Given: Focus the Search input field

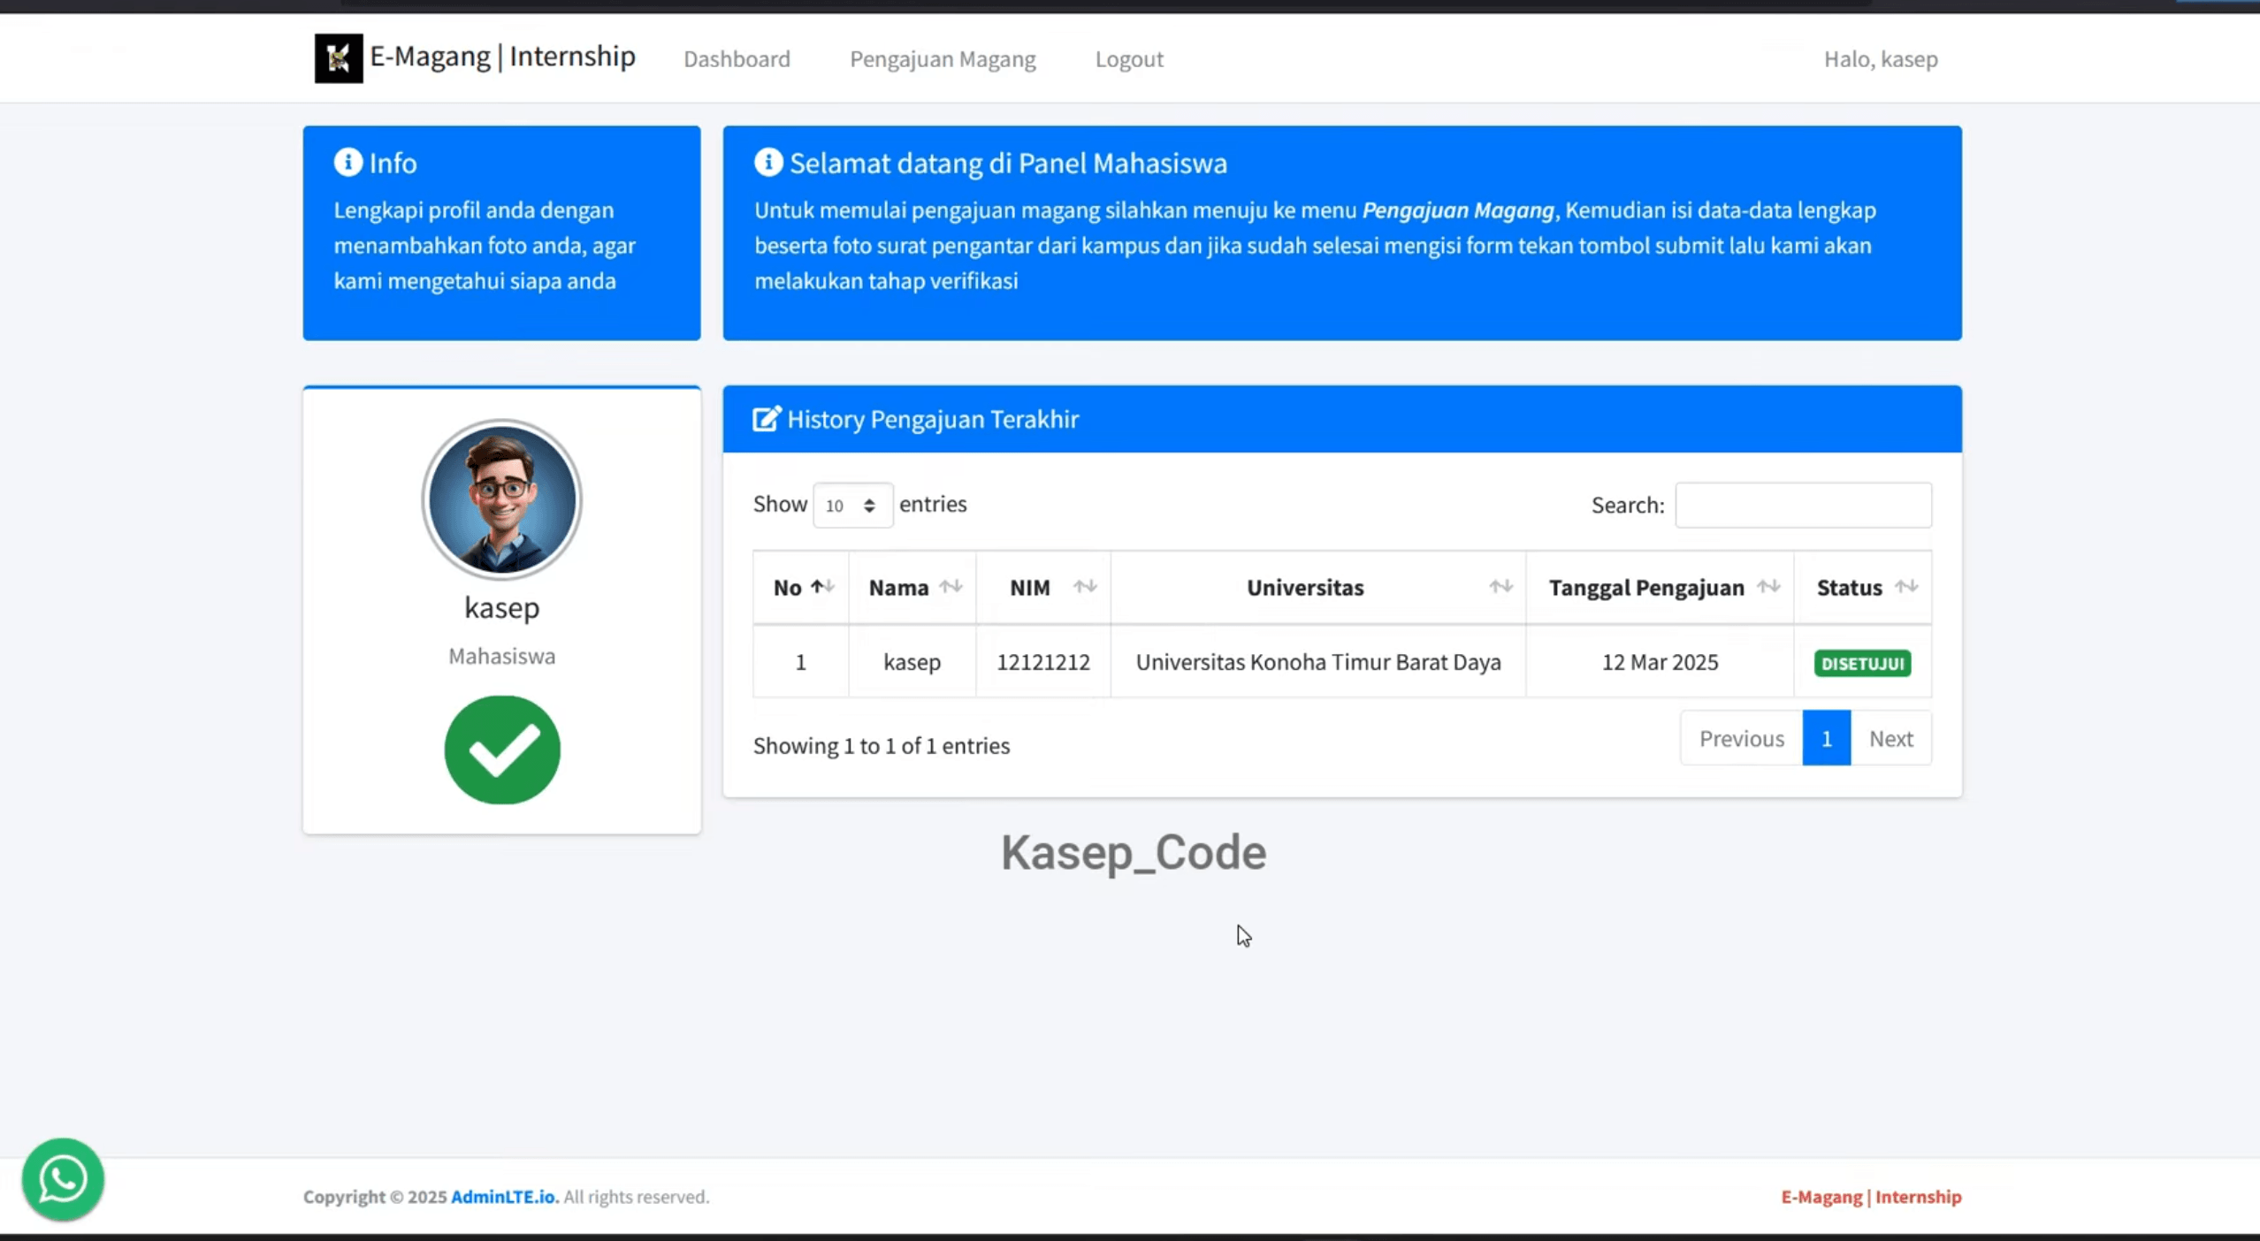Looking at the screenshot, I should tap(1803, 505).
